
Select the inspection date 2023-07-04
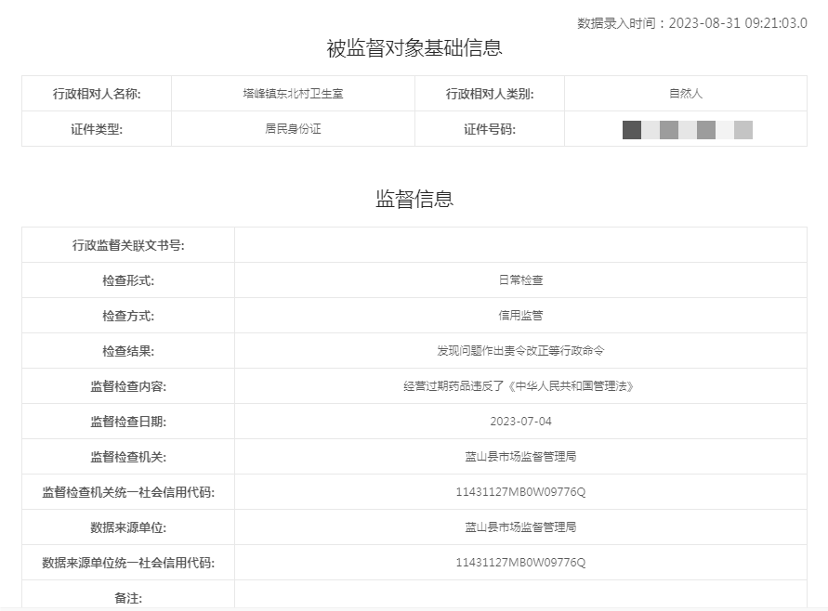point(520,422)
